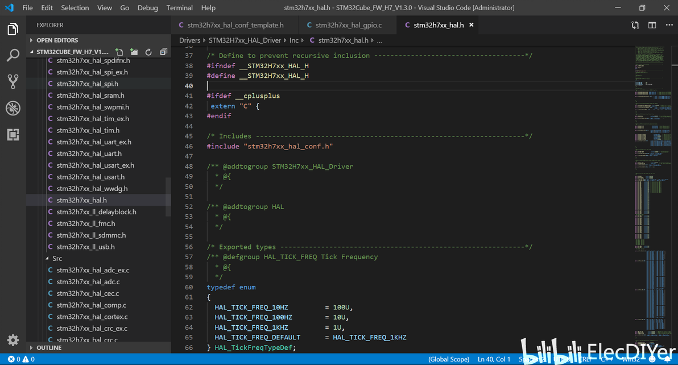This screenshot has width=678, height=365.
Task: Open the Debug view icon
Action: pos(13,108)
